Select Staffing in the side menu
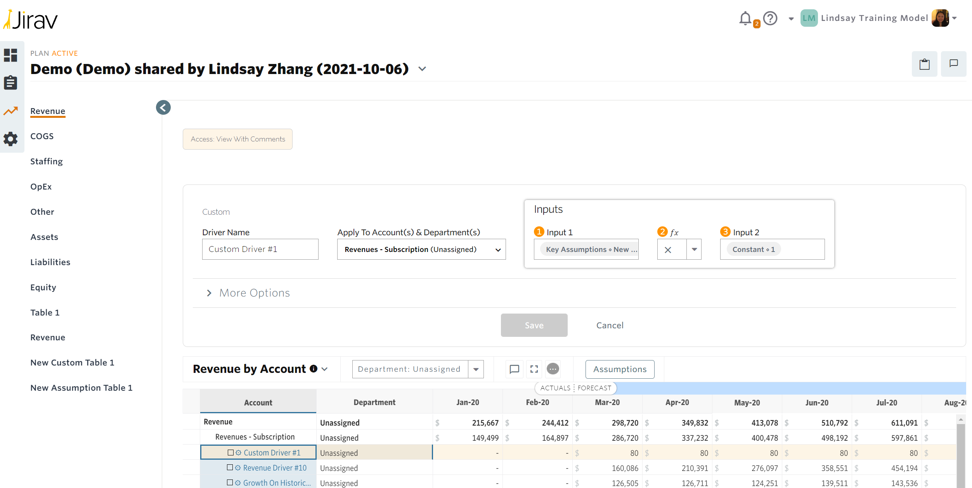The image size is (972, 488). click(x=47, y=161)
